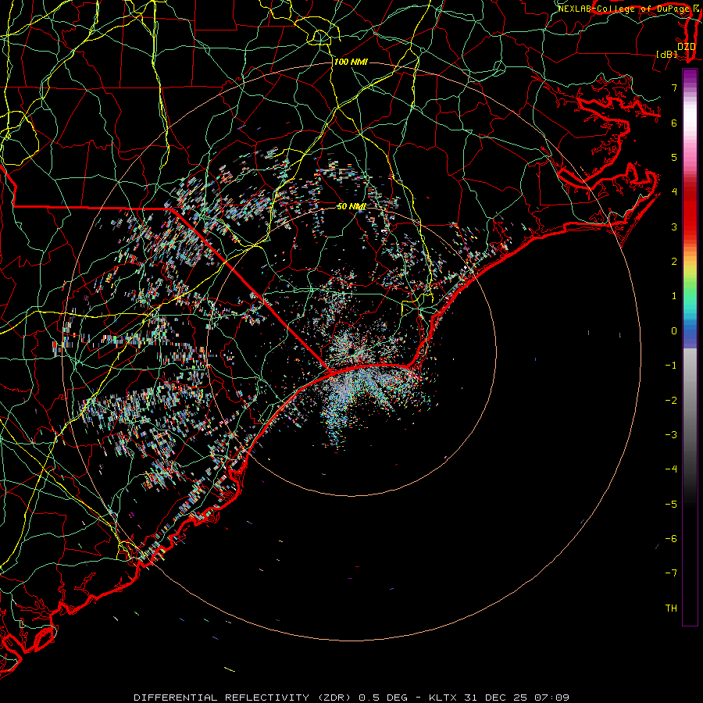Click the '5' value on the dB scale
This screenshot has width=703, height=703.
(x=674, y=157)
